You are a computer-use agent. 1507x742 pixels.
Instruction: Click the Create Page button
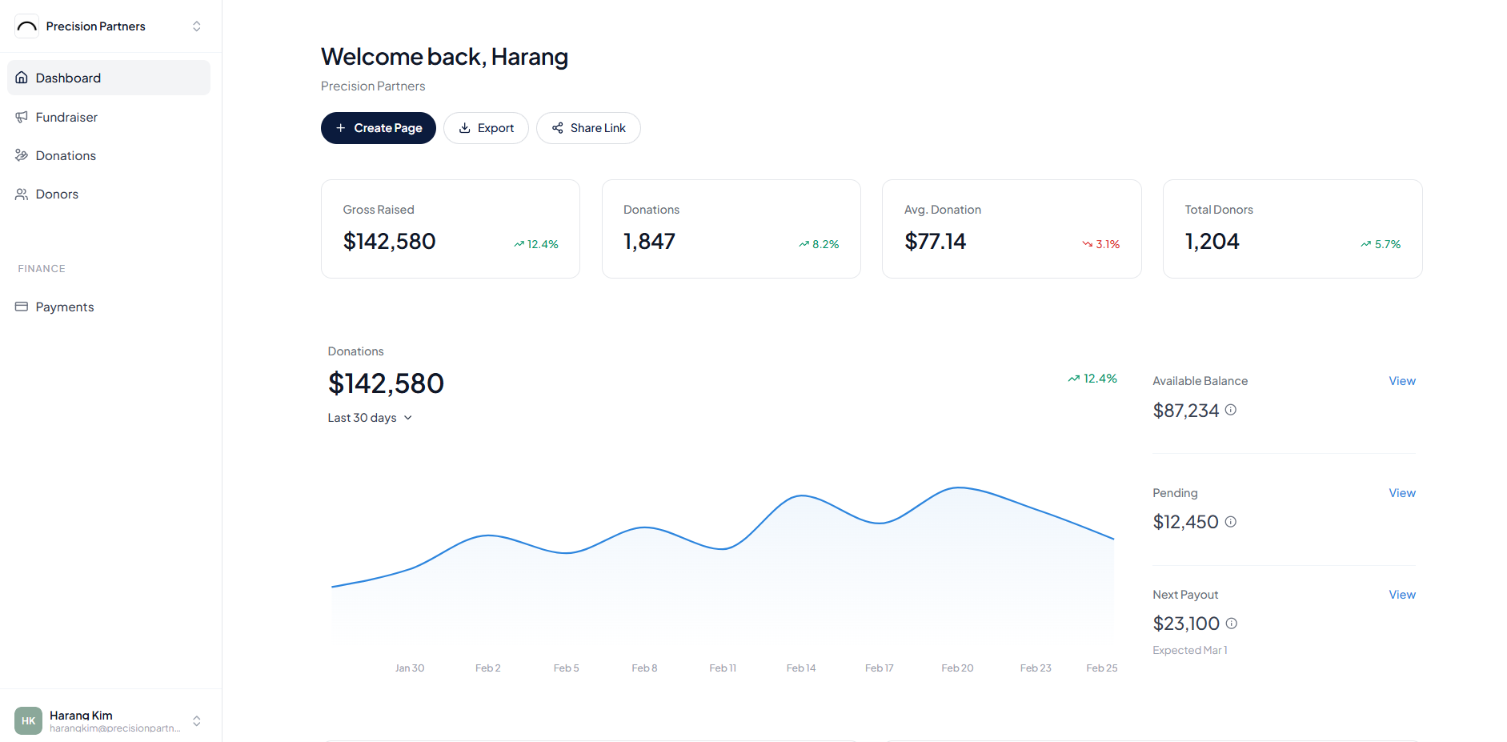(378, 128)
